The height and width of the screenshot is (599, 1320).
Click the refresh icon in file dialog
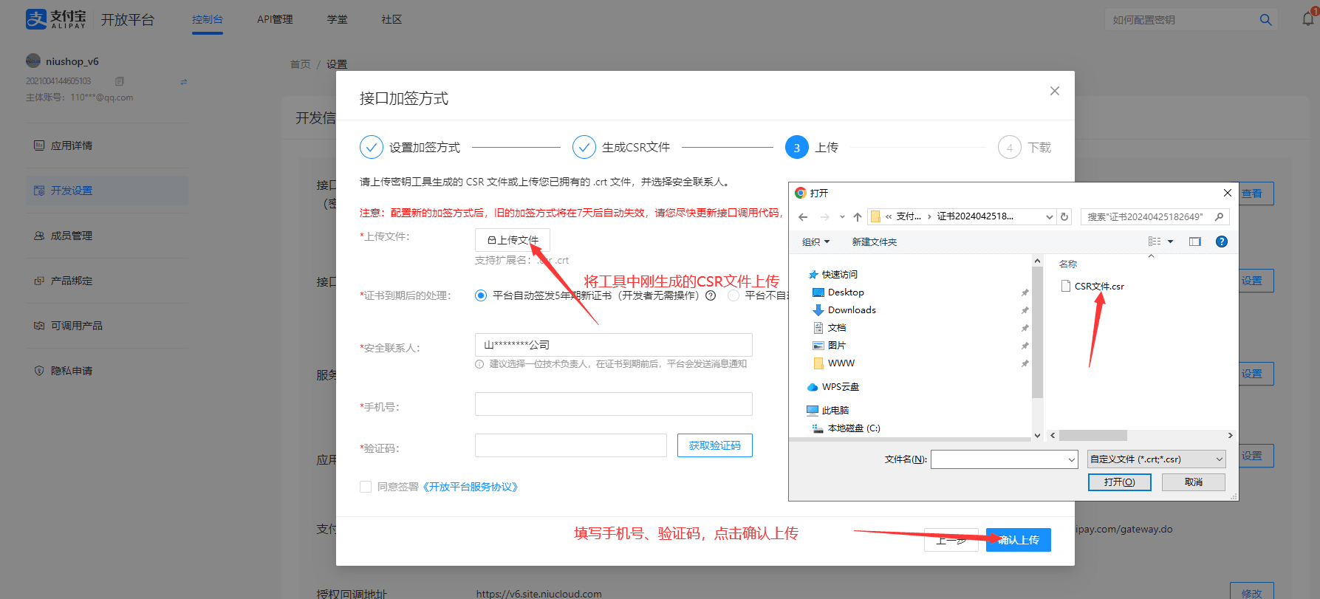(1064, 216)
